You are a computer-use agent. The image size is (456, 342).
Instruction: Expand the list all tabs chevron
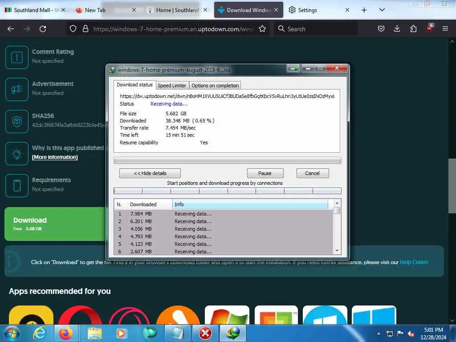click(x=382, y=10)
